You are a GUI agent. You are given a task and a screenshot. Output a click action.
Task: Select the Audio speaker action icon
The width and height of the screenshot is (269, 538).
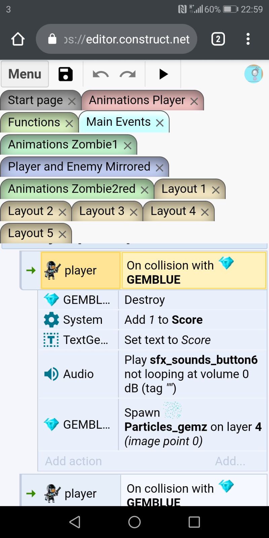coord(51,374)
